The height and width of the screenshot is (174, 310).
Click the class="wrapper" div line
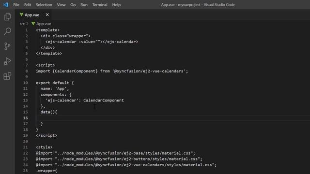tap(65, 36)
